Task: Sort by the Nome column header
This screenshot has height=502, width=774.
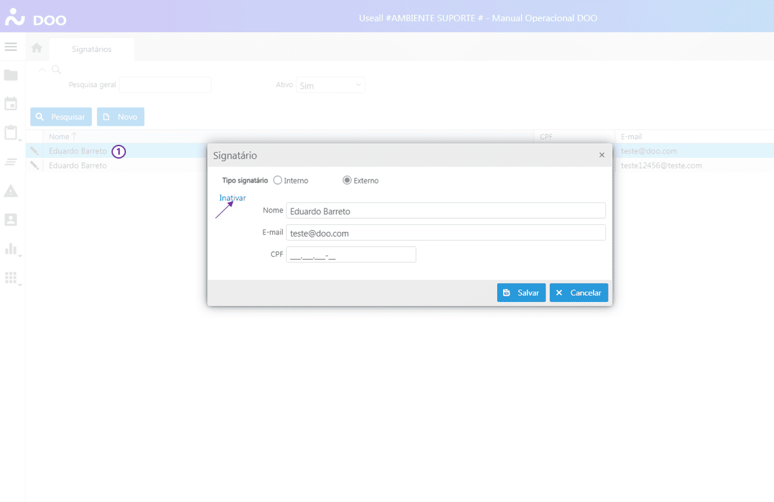Action: 59,136
